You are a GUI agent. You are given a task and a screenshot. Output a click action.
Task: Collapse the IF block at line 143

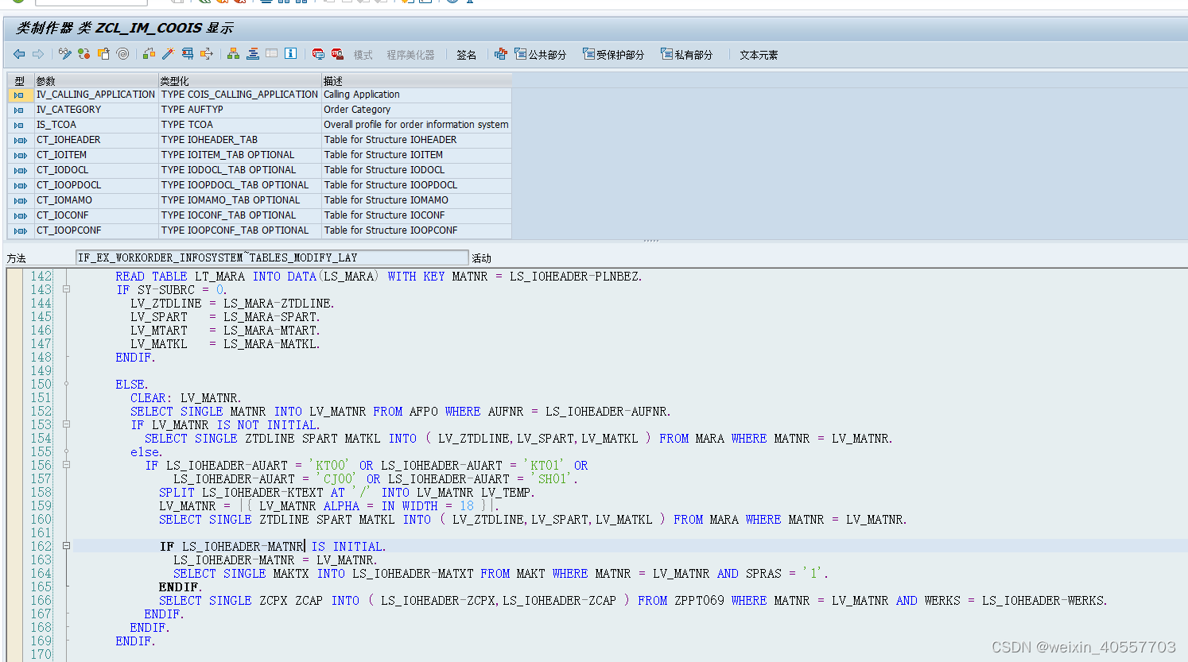(x=66, y=289)
